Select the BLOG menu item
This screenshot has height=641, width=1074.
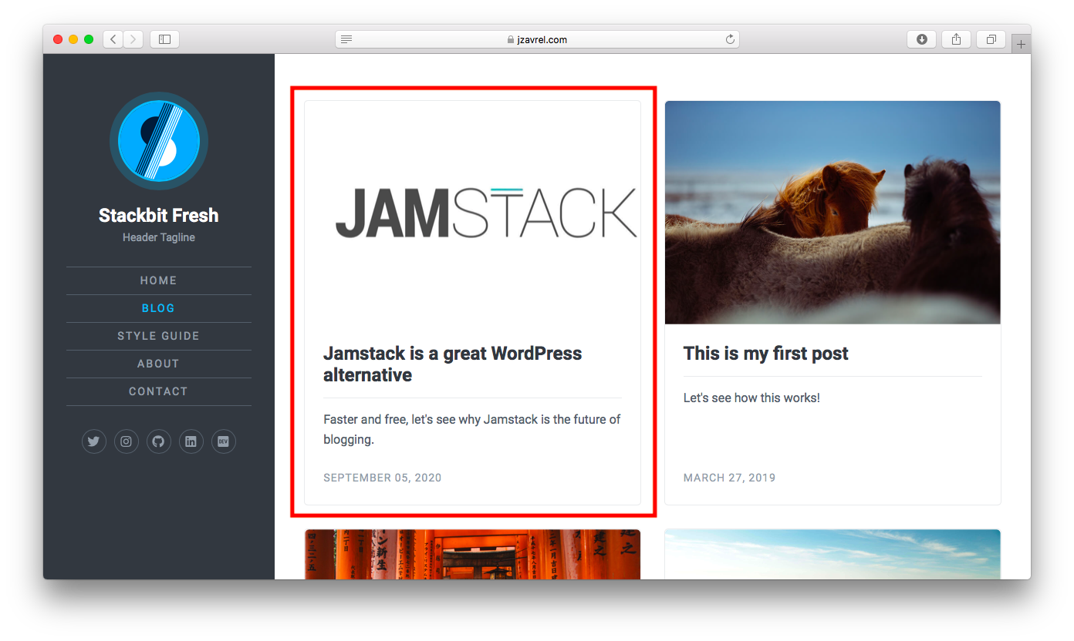coord(159,308)
